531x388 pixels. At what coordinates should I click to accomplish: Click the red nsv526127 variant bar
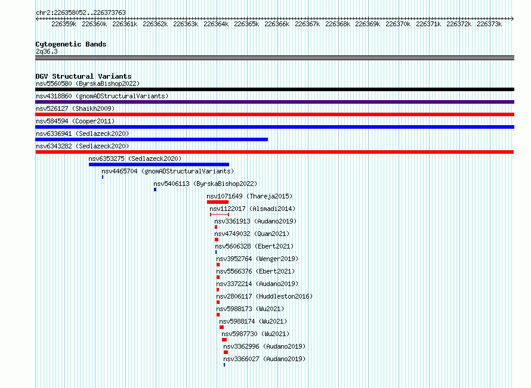coord(274,114)
